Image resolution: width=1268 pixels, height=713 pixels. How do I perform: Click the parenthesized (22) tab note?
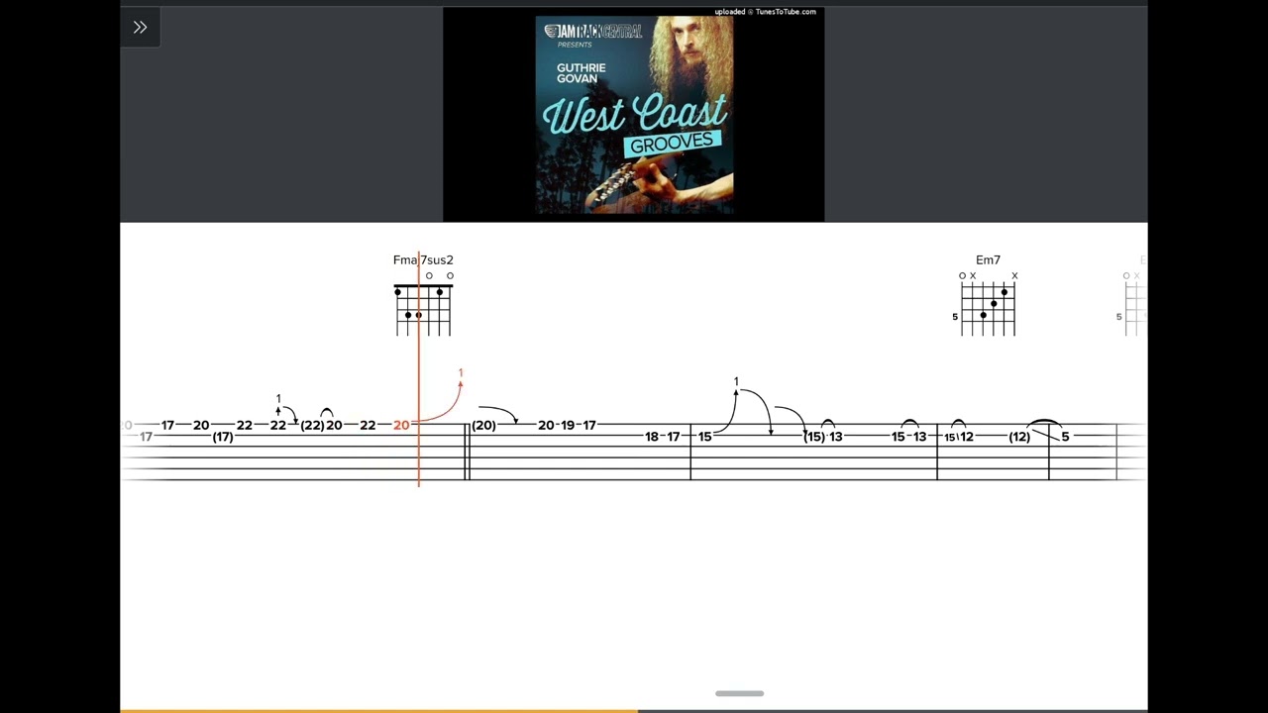click(312, 425)
